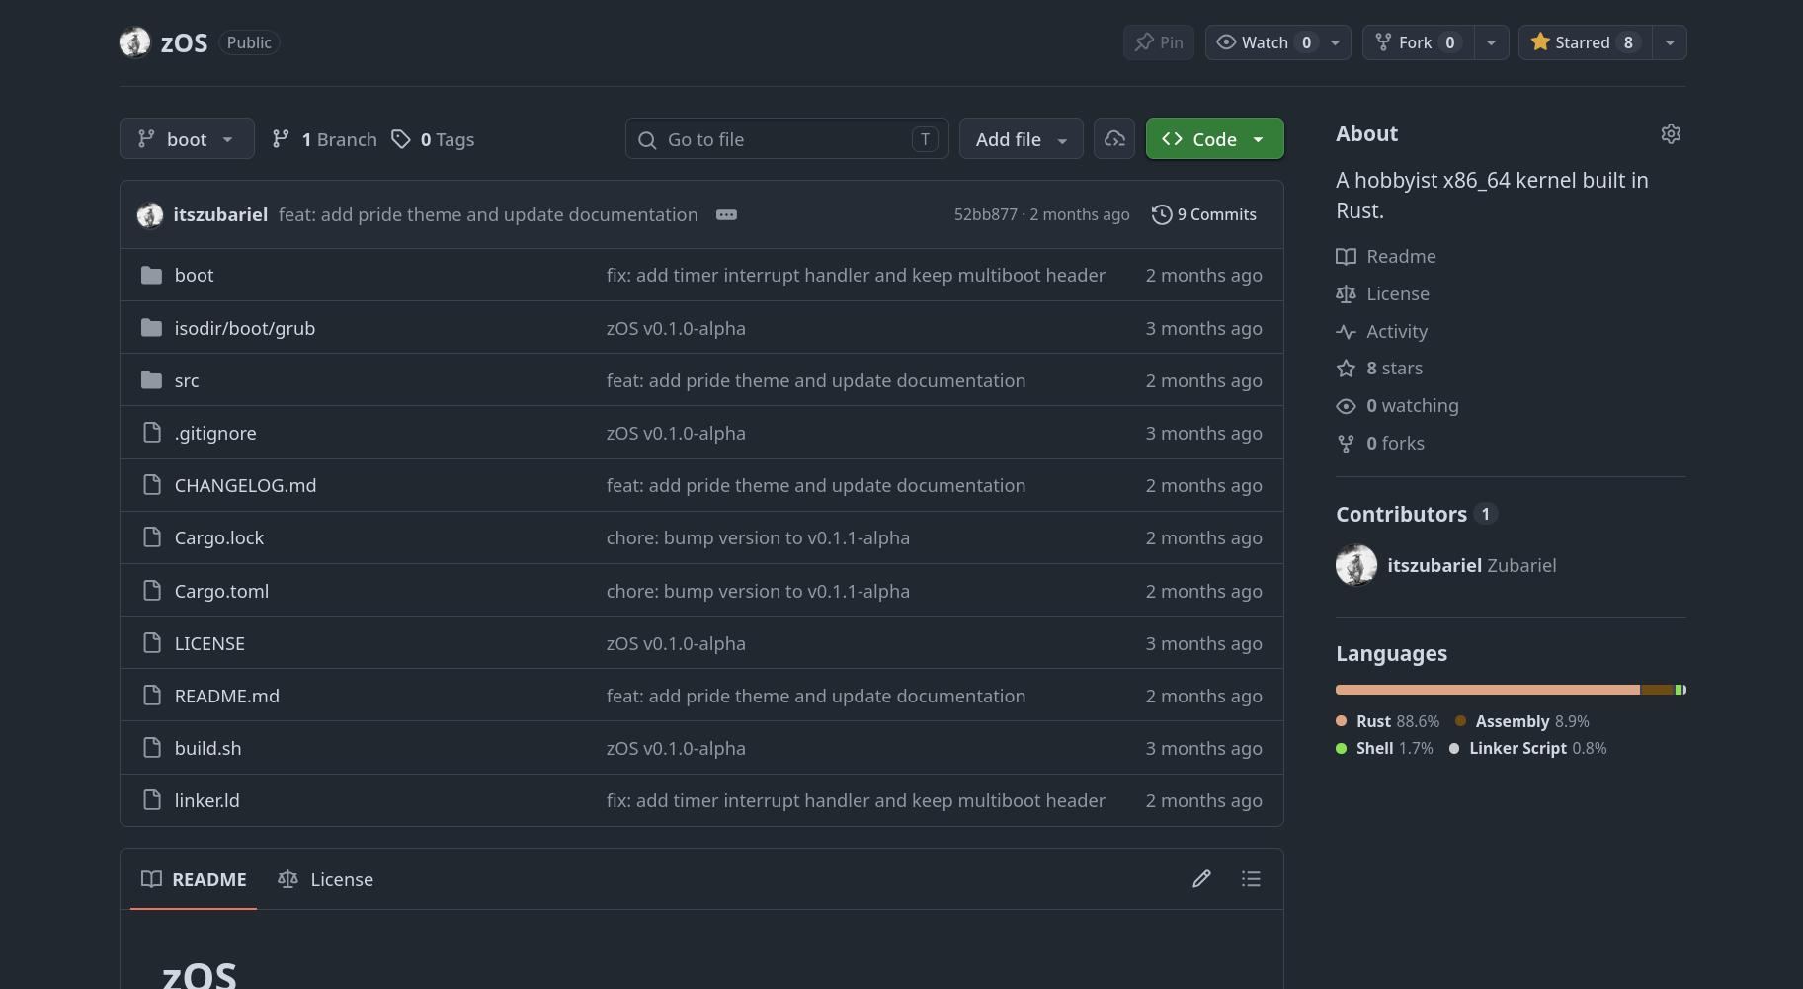The width and height of the screenshot is (1803, 989).
Task: Click the Pin repository button
Action: coord(1159,42)
